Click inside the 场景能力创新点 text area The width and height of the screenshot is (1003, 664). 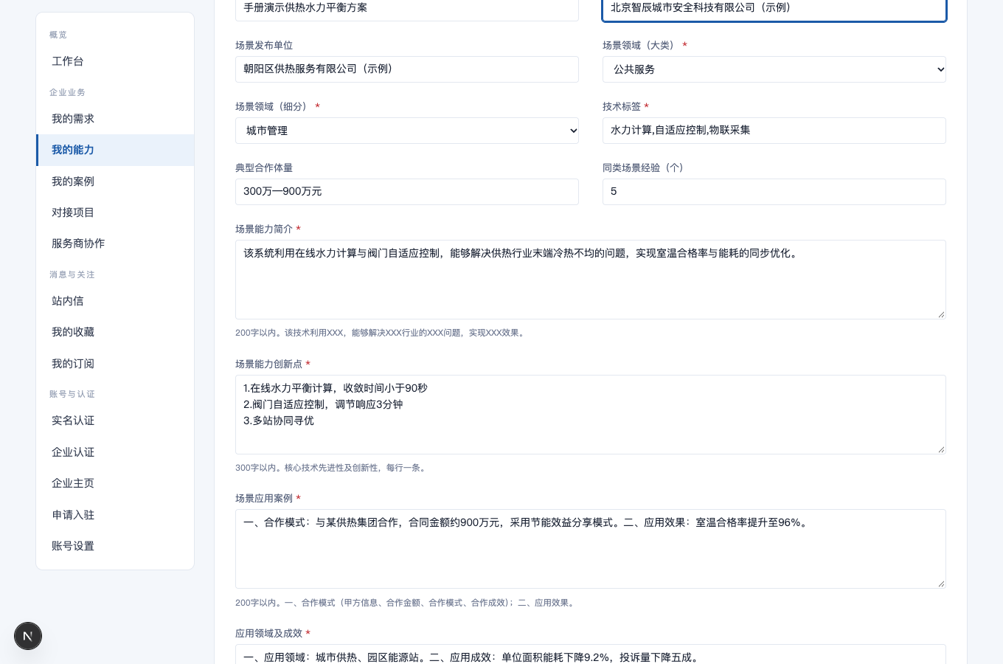[x=591, y=415]
